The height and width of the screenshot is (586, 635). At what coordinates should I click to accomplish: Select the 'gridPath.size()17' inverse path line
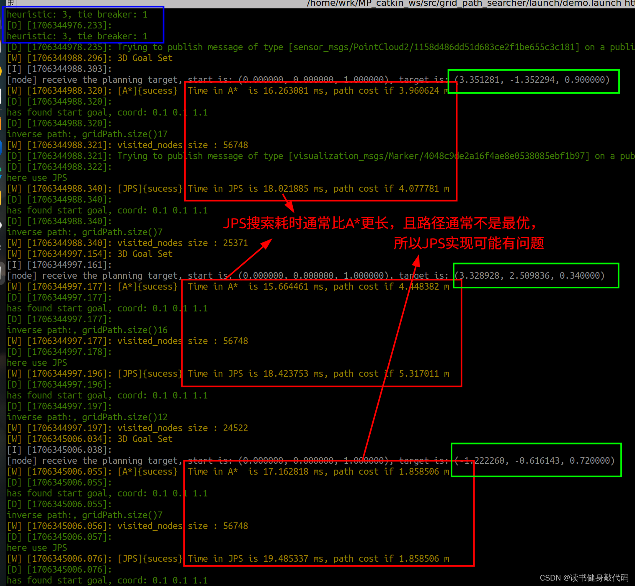[x=87, y=134]
